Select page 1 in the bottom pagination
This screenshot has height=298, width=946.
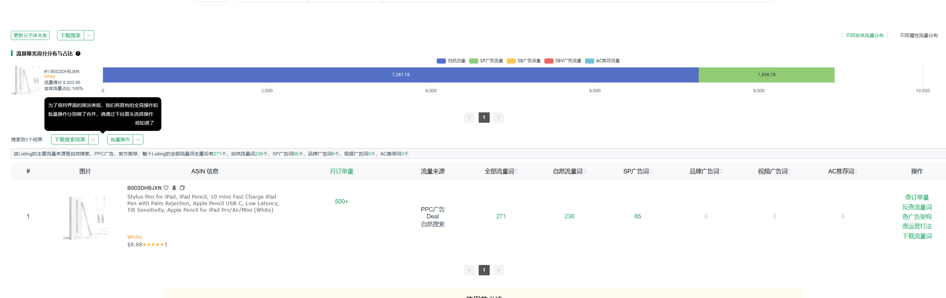(484, 270)
